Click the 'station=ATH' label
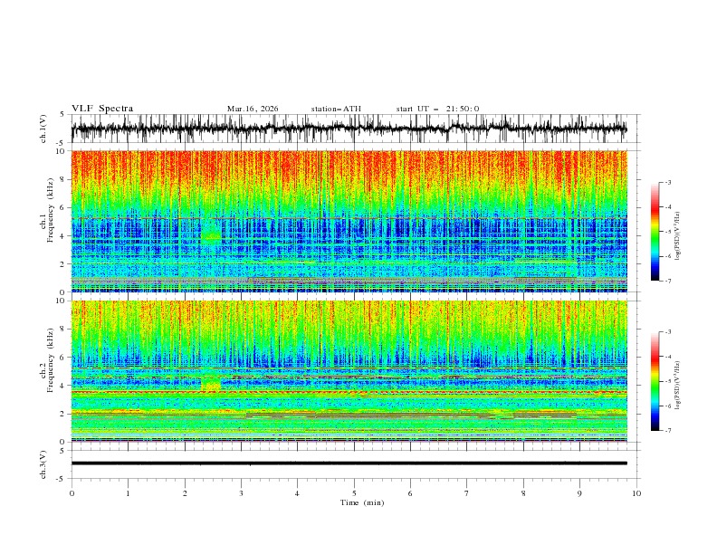 coord(336,109)
